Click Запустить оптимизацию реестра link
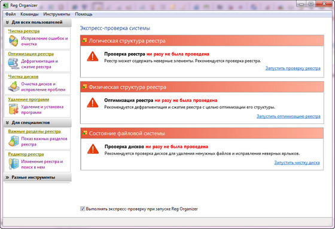The image size is (335, 229). [288, 116]
